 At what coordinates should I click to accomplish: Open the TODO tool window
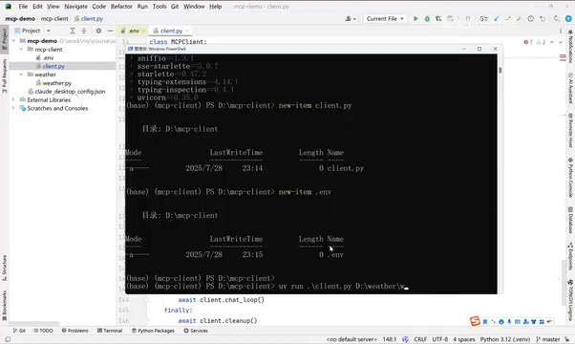tap(43, 331)
